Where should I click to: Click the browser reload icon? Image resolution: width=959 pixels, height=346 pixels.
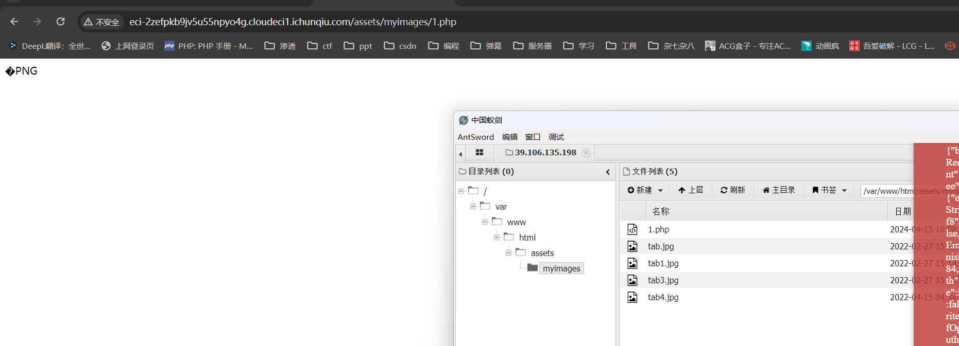(61, 22)
